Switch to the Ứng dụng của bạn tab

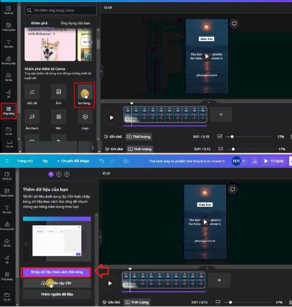pyautogui.click(x=75, y=23)
